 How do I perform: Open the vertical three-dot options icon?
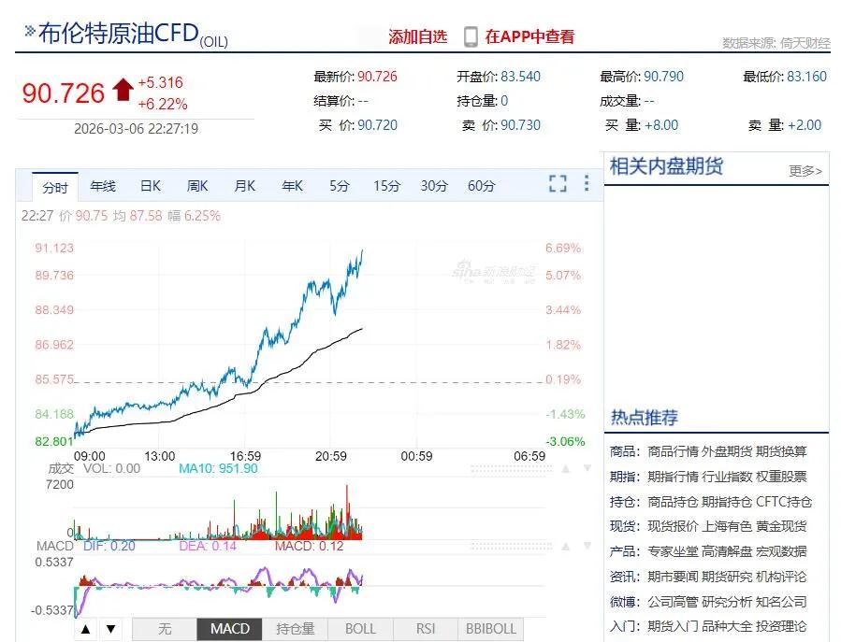(586, 184)
